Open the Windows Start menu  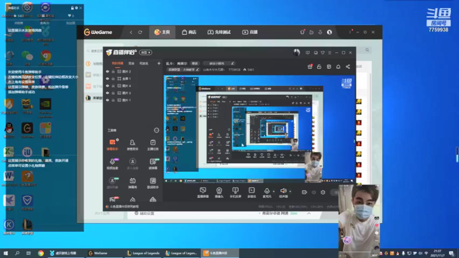pyautogui.click(x=6, y=253)
